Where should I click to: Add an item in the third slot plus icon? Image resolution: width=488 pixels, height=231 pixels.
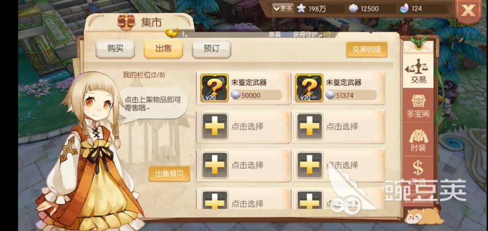point(215,127)
